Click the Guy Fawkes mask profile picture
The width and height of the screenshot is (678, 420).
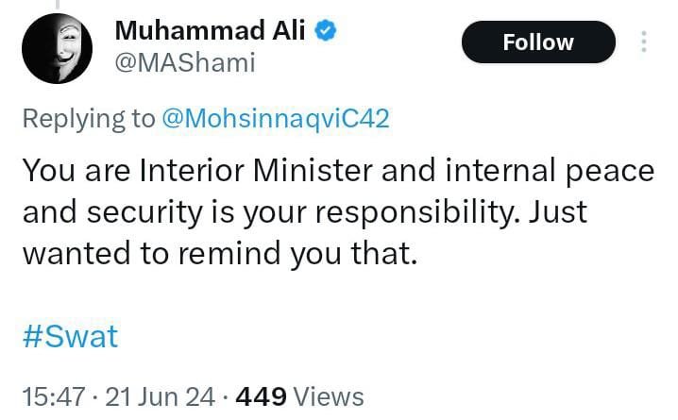point(57,55)
